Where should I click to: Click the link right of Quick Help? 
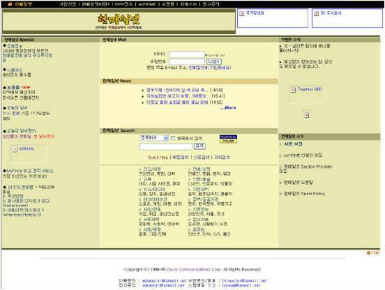click(x=181, y=158)
